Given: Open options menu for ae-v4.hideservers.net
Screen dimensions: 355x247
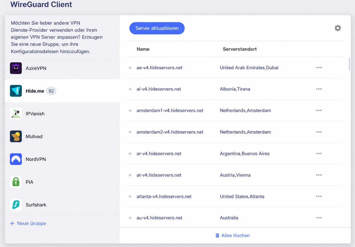Looking at the screenshot, I should point(319,68).
